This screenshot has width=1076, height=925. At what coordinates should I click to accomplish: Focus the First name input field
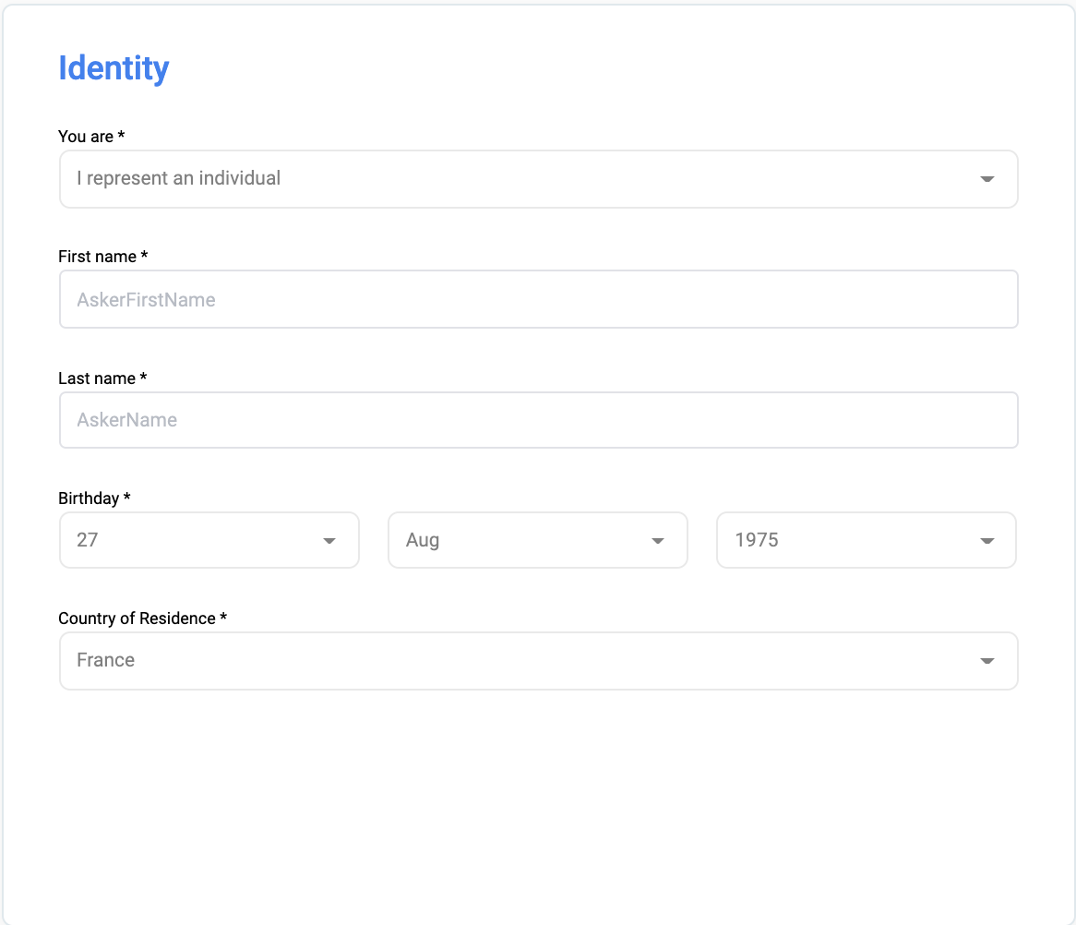[538, 299]
